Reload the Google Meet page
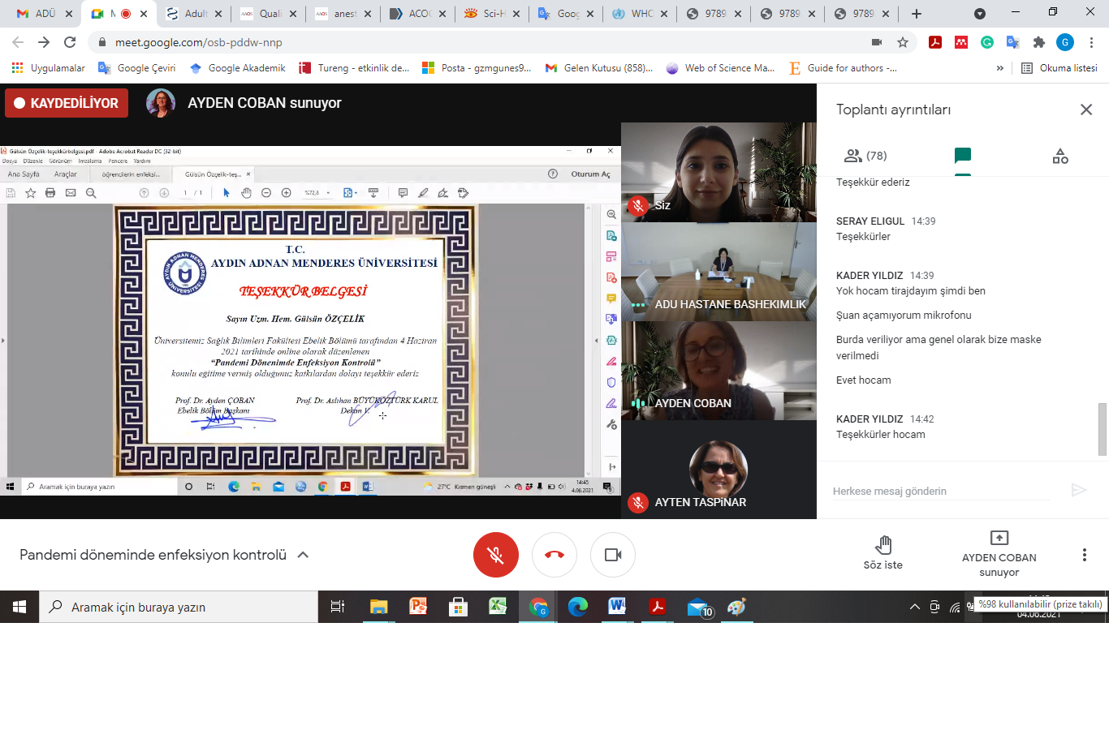Viewport: 1109px width, 743px height. coord(70,42)
